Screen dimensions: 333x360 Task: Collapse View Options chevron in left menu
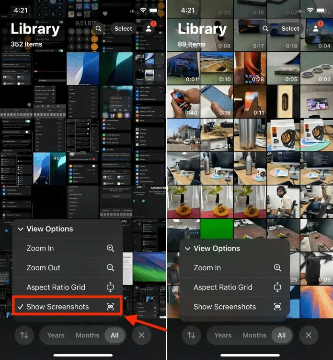tap(21, 229)
